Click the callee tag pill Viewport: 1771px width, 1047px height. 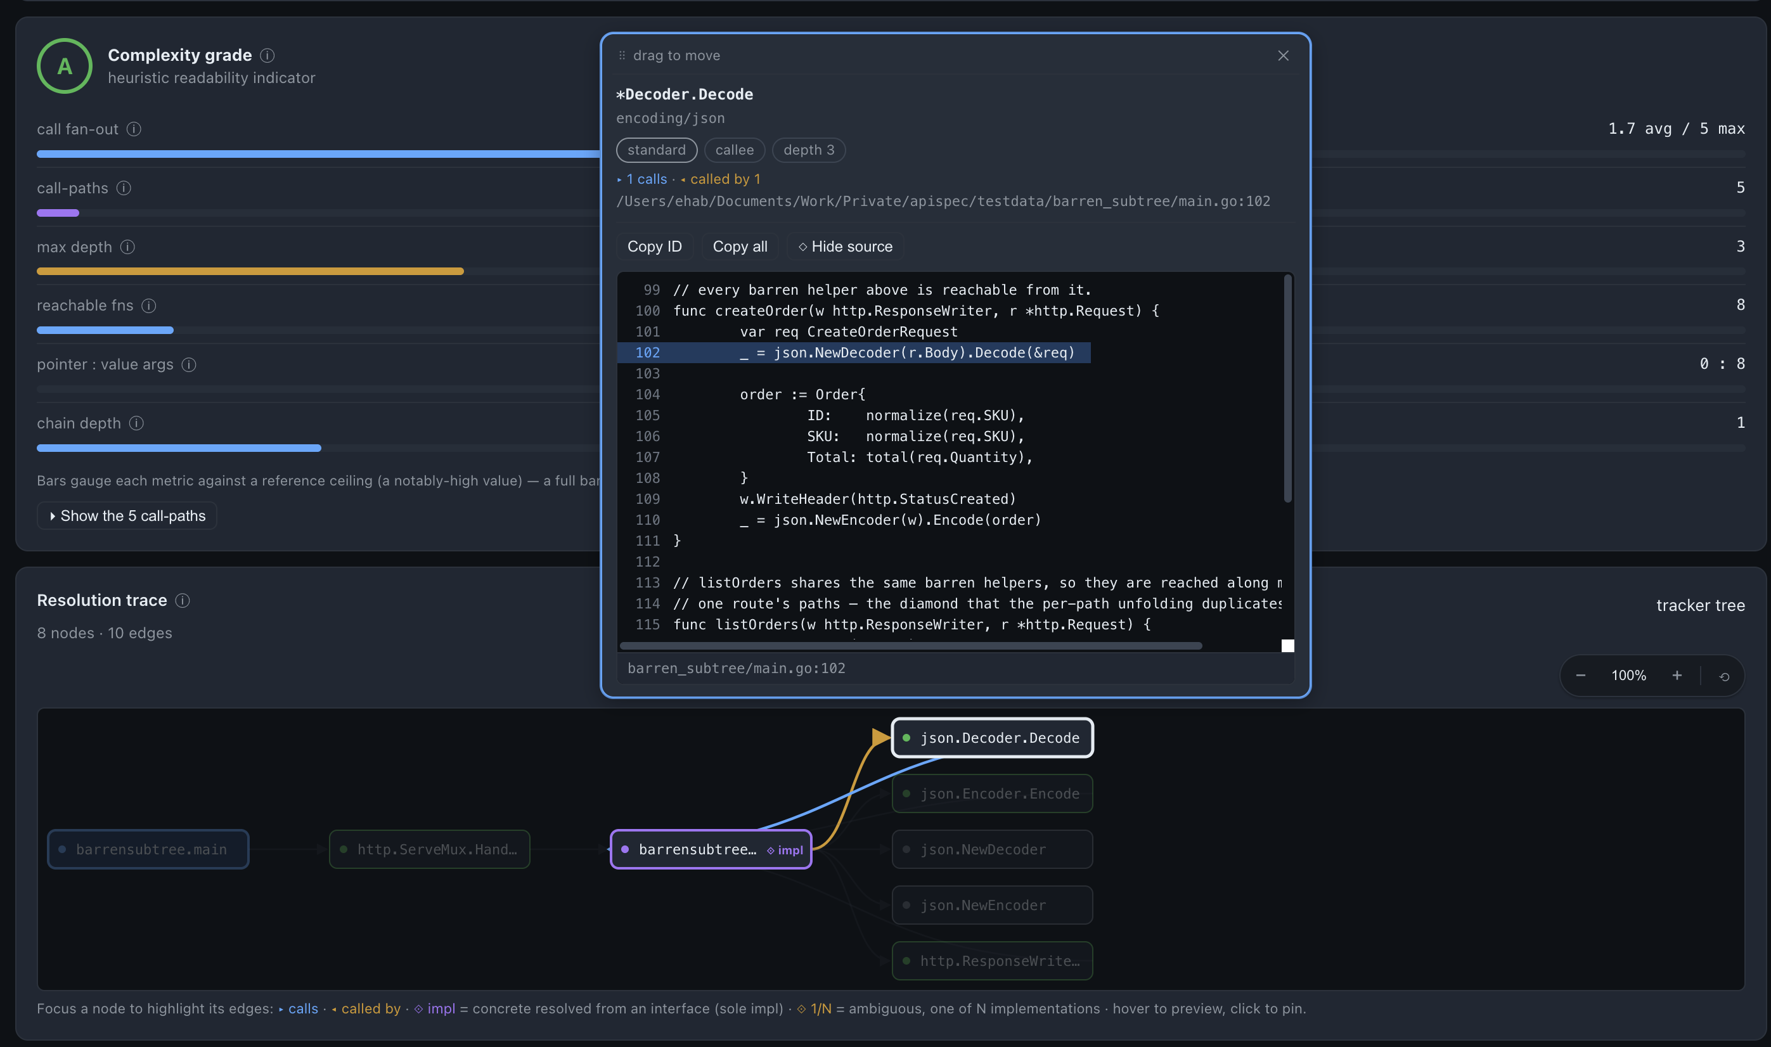coord(735,150)
